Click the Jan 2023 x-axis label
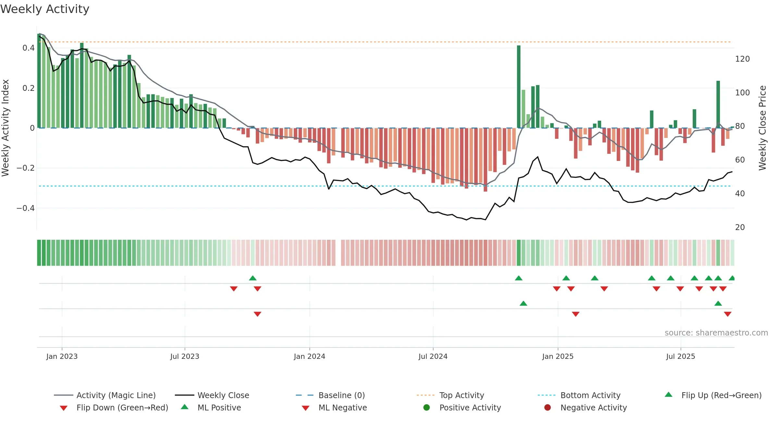The width and height of the screenshot is (779, 438). (x=62, y=356)
